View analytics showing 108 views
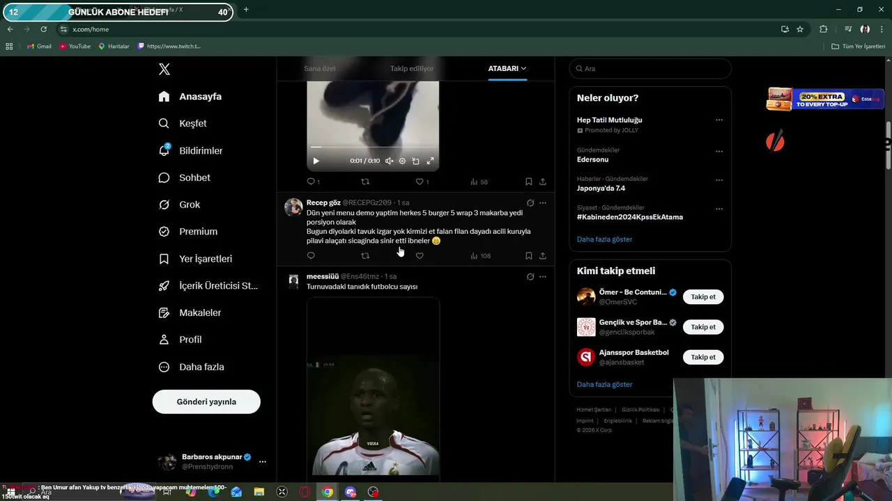The height and width of the screenshot is (501, 892). tap(480, 255)
